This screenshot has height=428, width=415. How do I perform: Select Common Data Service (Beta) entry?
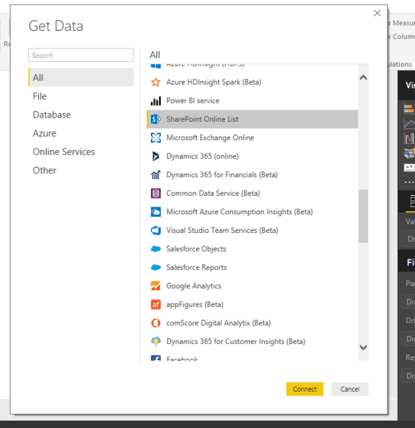[252, 193]
